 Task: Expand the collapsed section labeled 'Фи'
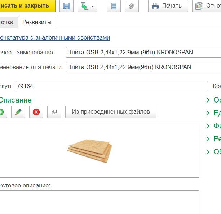(x=213, y=126)
